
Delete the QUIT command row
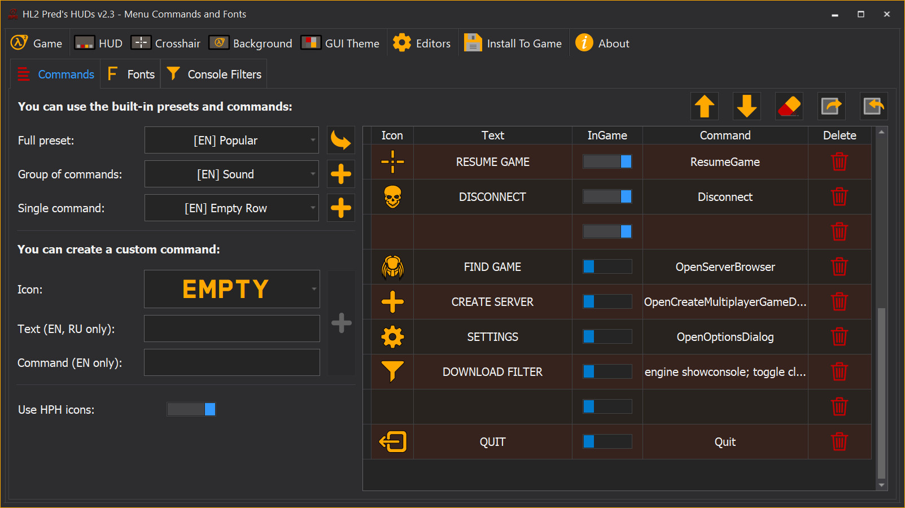pos(839,442)
